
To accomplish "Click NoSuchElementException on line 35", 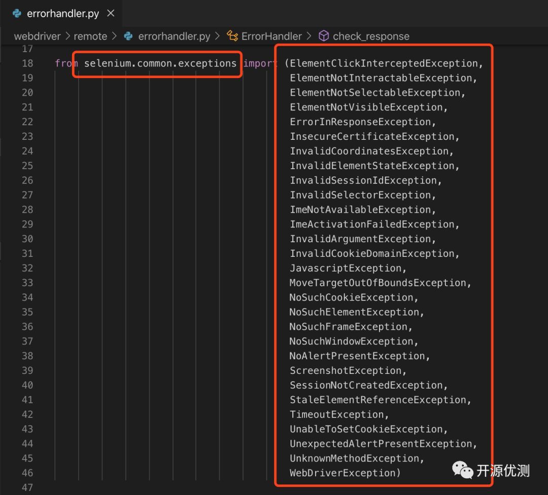I will click(354, 312).
